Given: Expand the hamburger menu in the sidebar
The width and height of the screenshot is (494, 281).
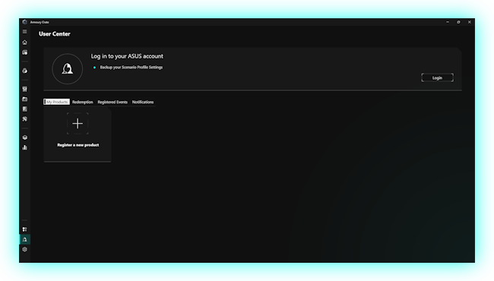Looking at the screenshot, I should [24, 31].
